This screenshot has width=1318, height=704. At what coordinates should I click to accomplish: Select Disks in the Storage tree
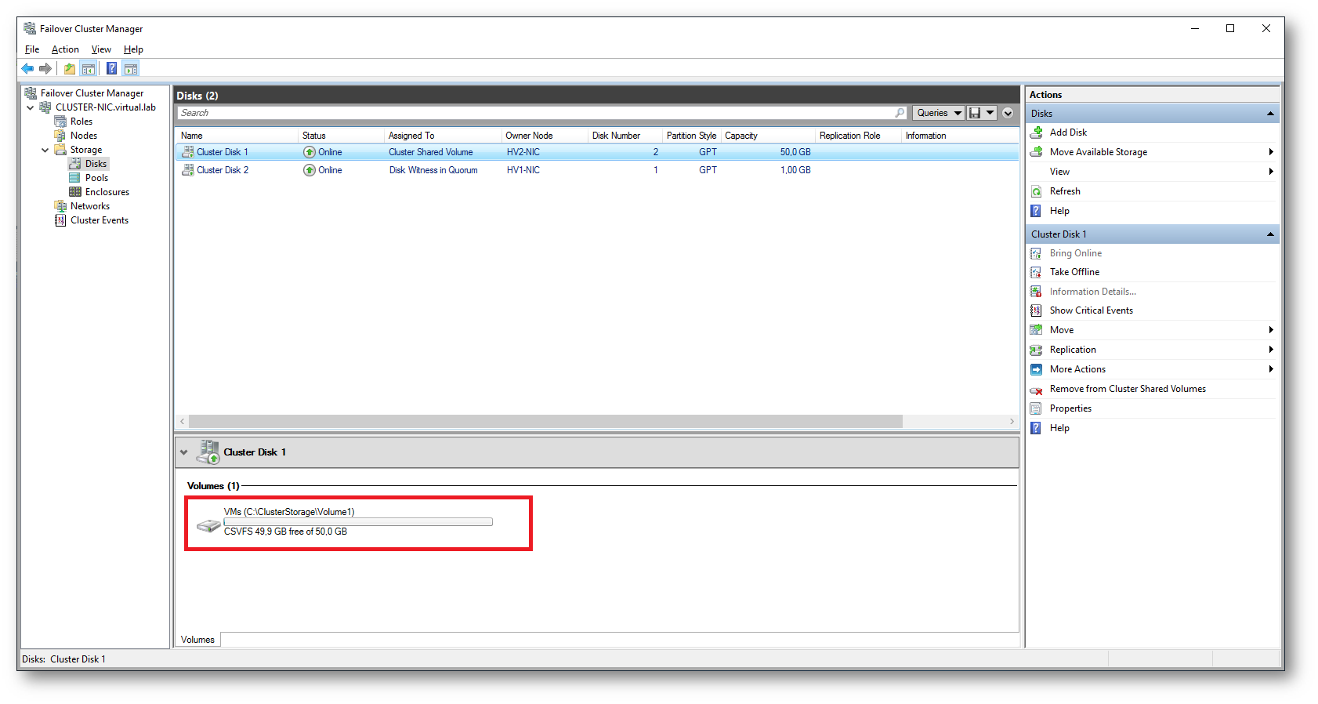(96, 164)
